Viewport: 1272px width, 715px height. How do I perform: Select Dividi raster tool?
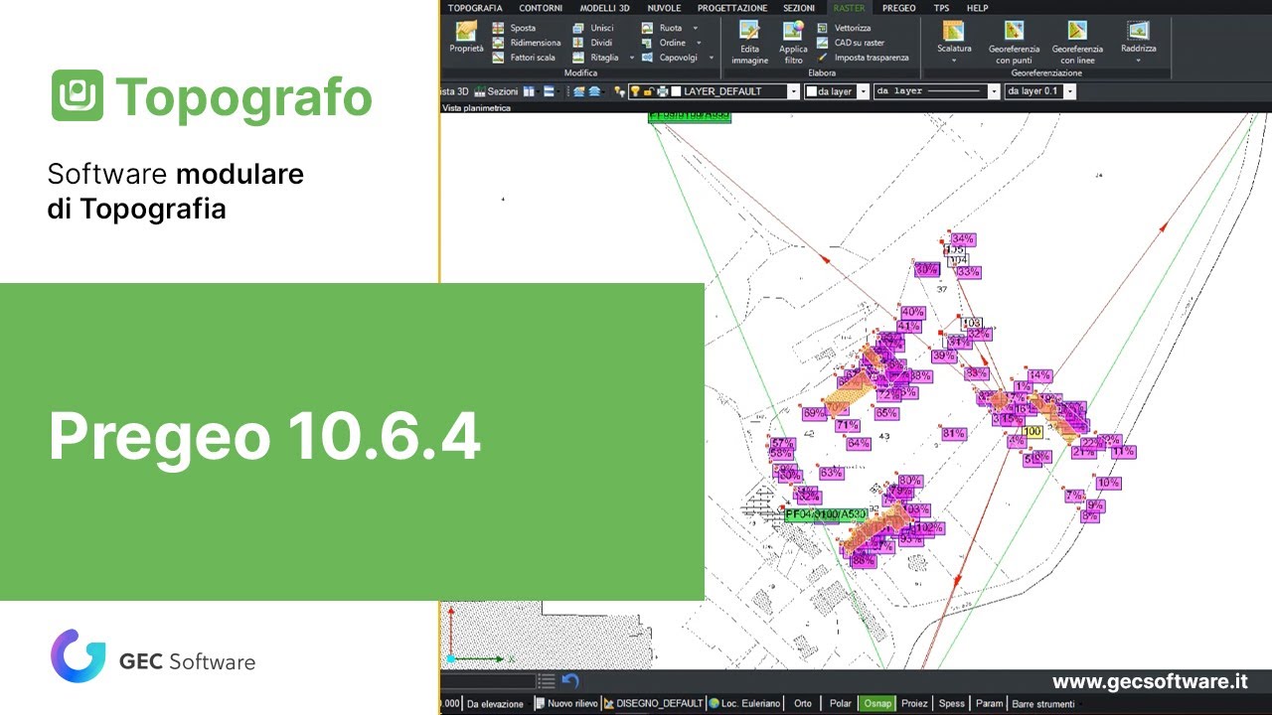tap(592, 43)
